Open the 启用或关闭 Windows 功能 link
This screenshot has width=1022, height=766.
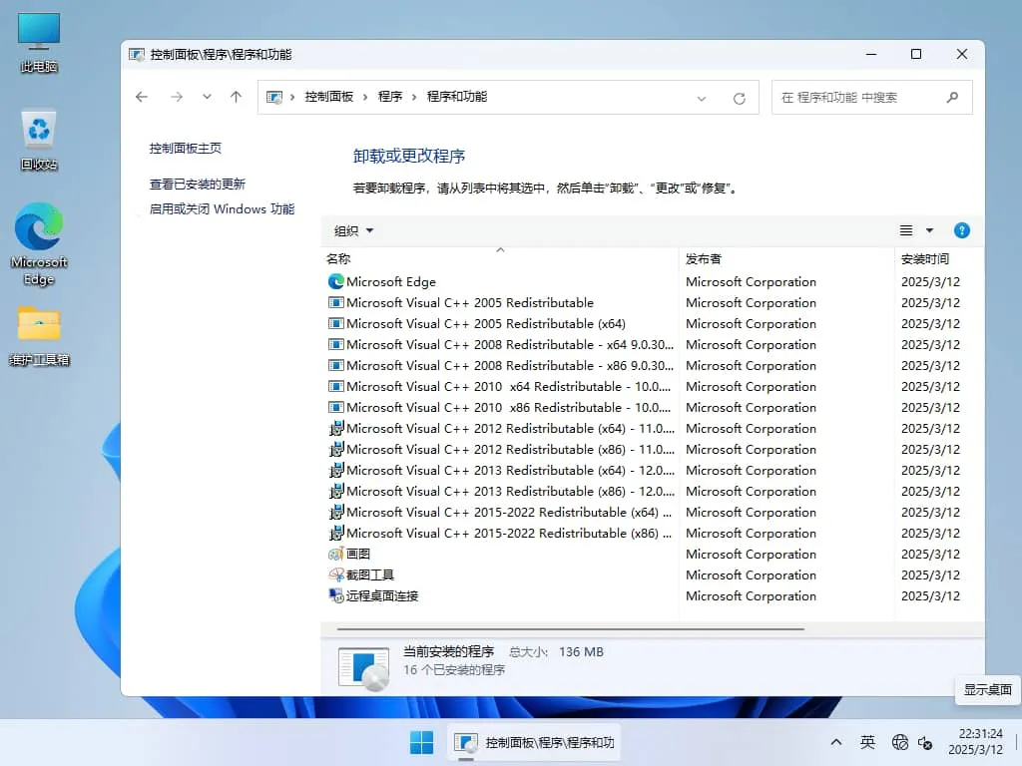coord(222,209)
